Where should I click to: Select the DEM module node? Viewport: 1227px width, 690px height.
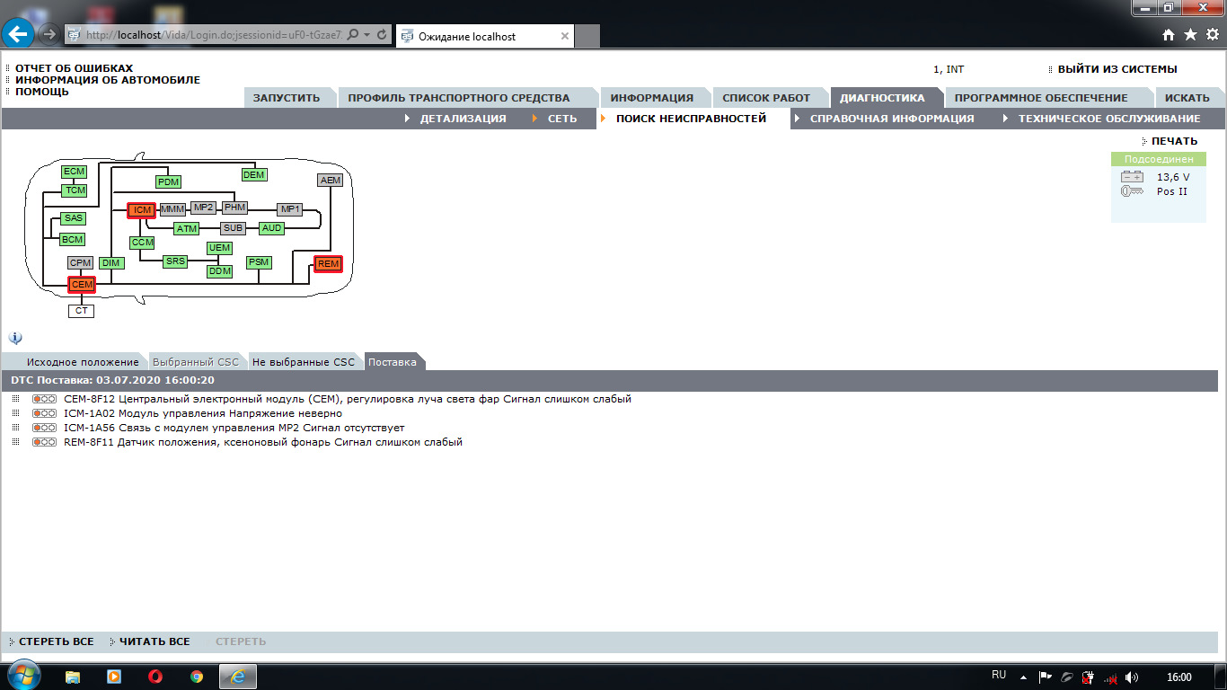pyautogui.click(x=253, y=175)
